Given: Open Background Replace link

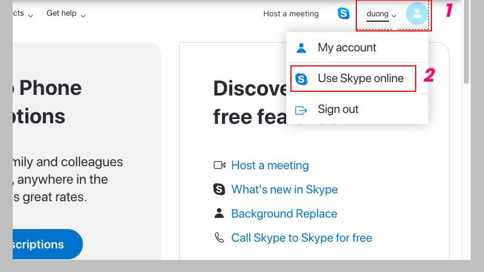Looking at the screenshot, I should 284,213.
